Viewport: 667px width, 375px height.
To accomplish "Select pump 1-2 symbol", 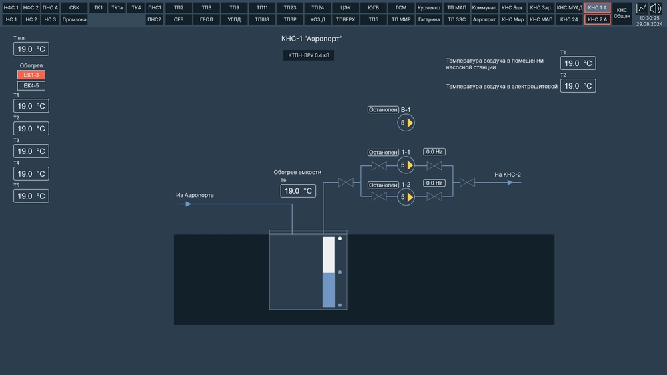I will tap(406, 196).
